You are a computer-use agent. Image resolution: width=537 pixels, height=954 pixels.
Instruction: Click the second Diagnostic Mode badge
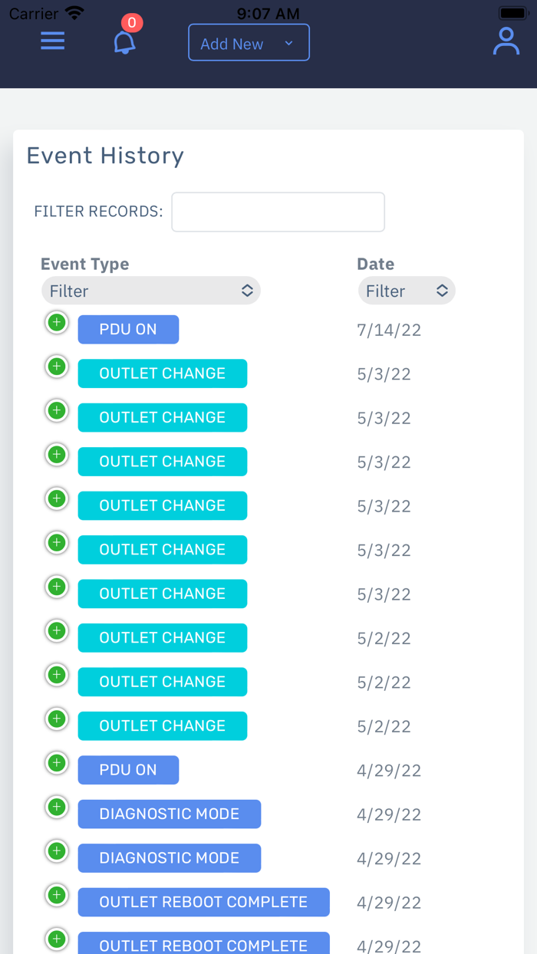pyautogui.click(x=169, y=858)
